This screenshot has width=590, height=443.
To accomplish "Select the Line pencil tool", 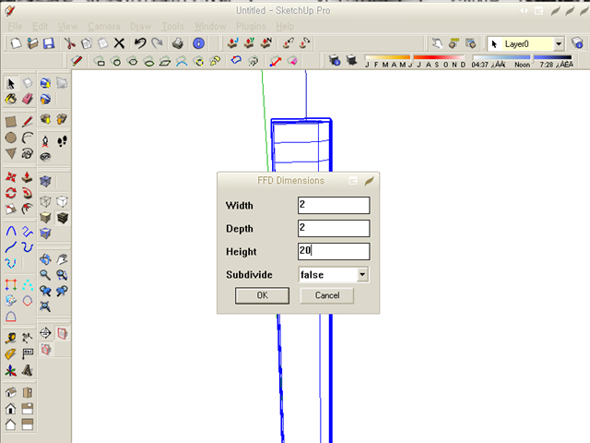I will [28, 122].
